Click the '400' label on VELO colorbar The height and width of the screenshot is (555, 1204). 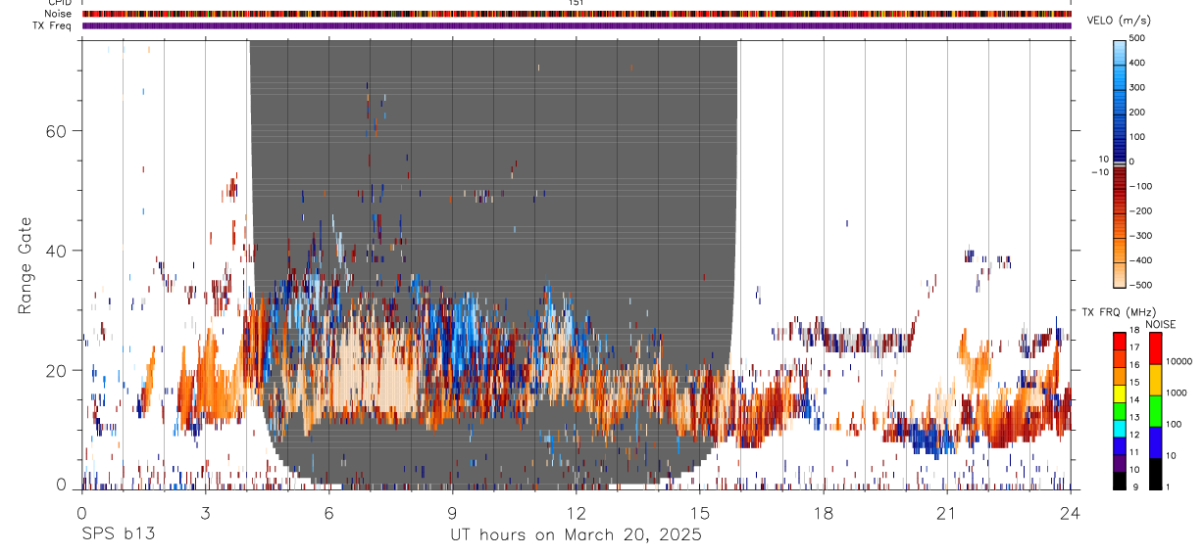pos(1137,63)
